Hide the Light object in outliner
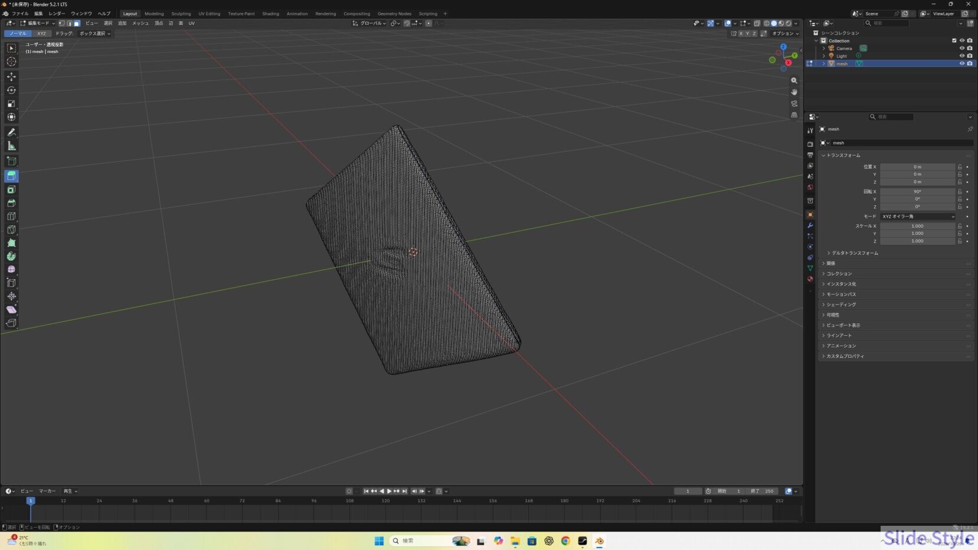Screen dimensions: 978x550 point(961,56)
